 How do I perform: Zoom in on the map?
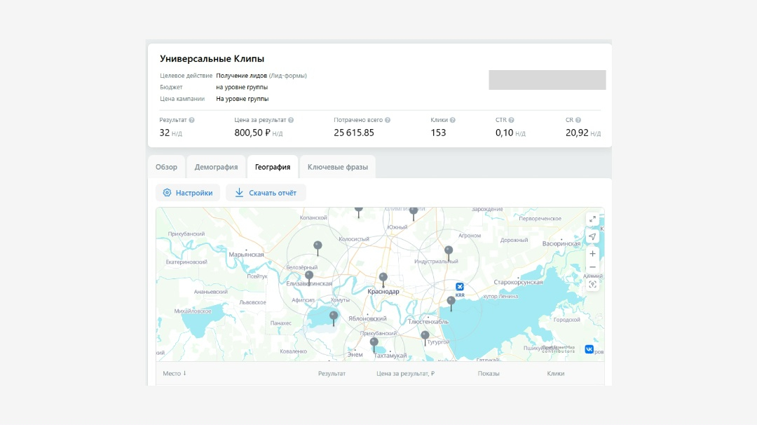592,254
